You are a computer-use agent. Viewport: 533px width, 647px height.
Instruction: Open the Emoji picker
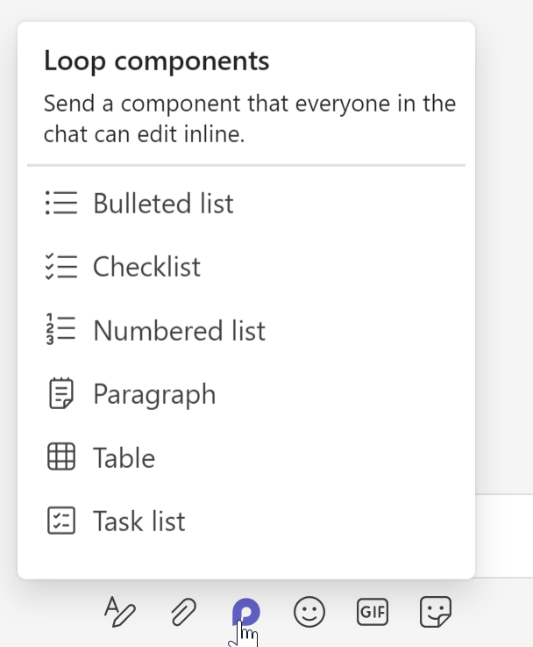click(x=309, y=611)
